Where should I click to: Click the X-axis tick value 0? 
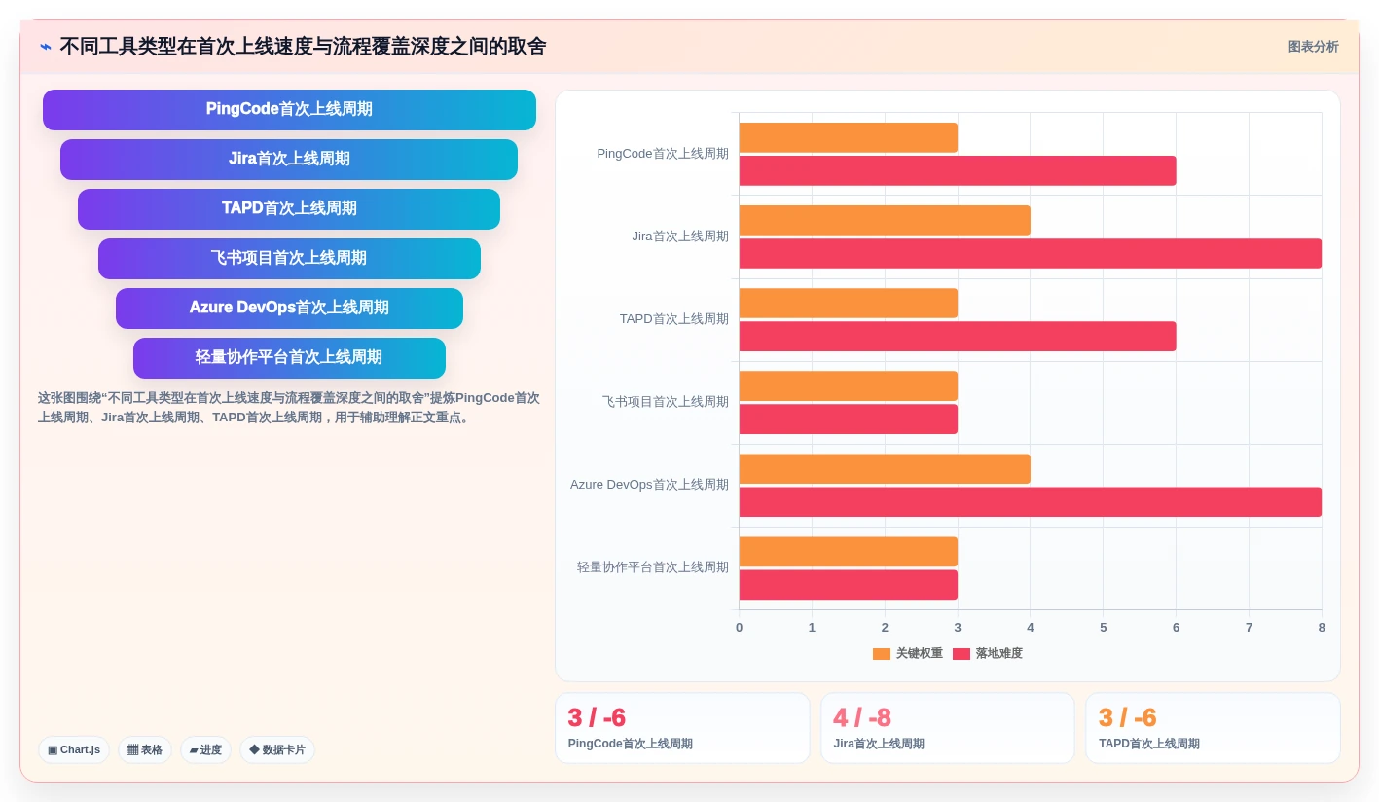740,628
